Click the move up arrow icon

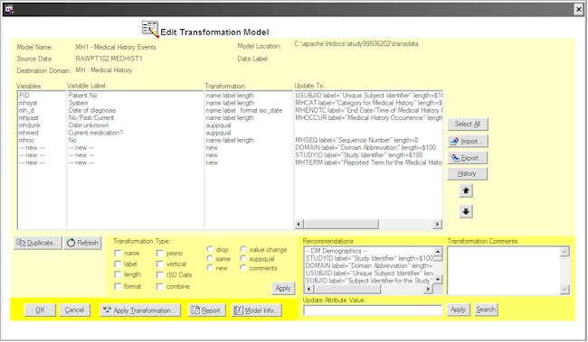tap(466, 190)
